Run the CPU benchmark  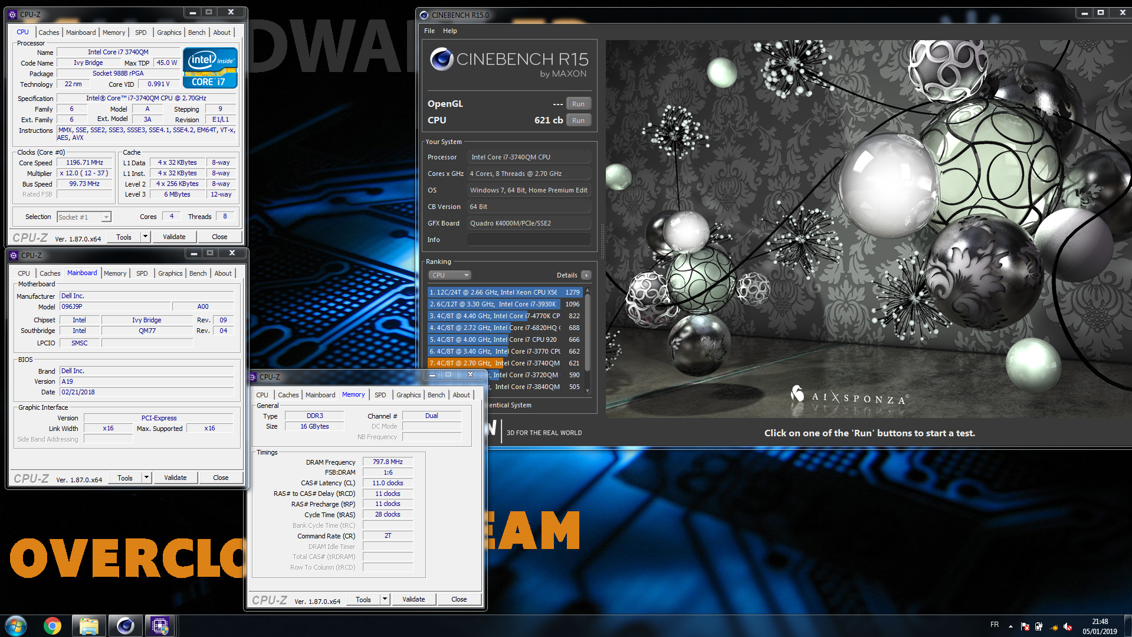578,120
